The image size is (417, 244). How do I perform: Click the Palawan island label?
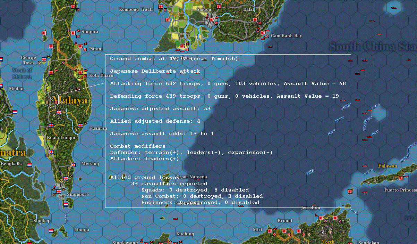[x=388, y=166]
